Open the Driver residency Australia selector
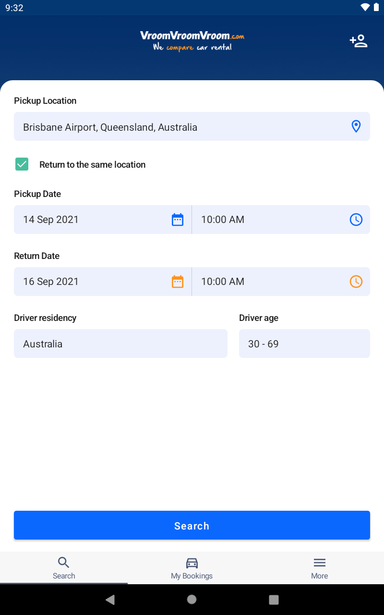Screen dimensions: 384x615 (120, 344)
